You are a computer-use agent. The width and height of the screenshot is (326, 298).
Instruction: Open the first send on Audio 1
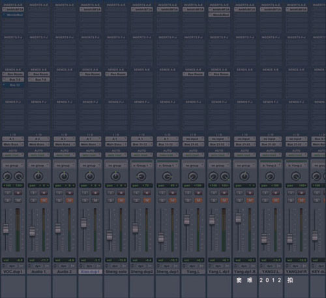point(38,74)
